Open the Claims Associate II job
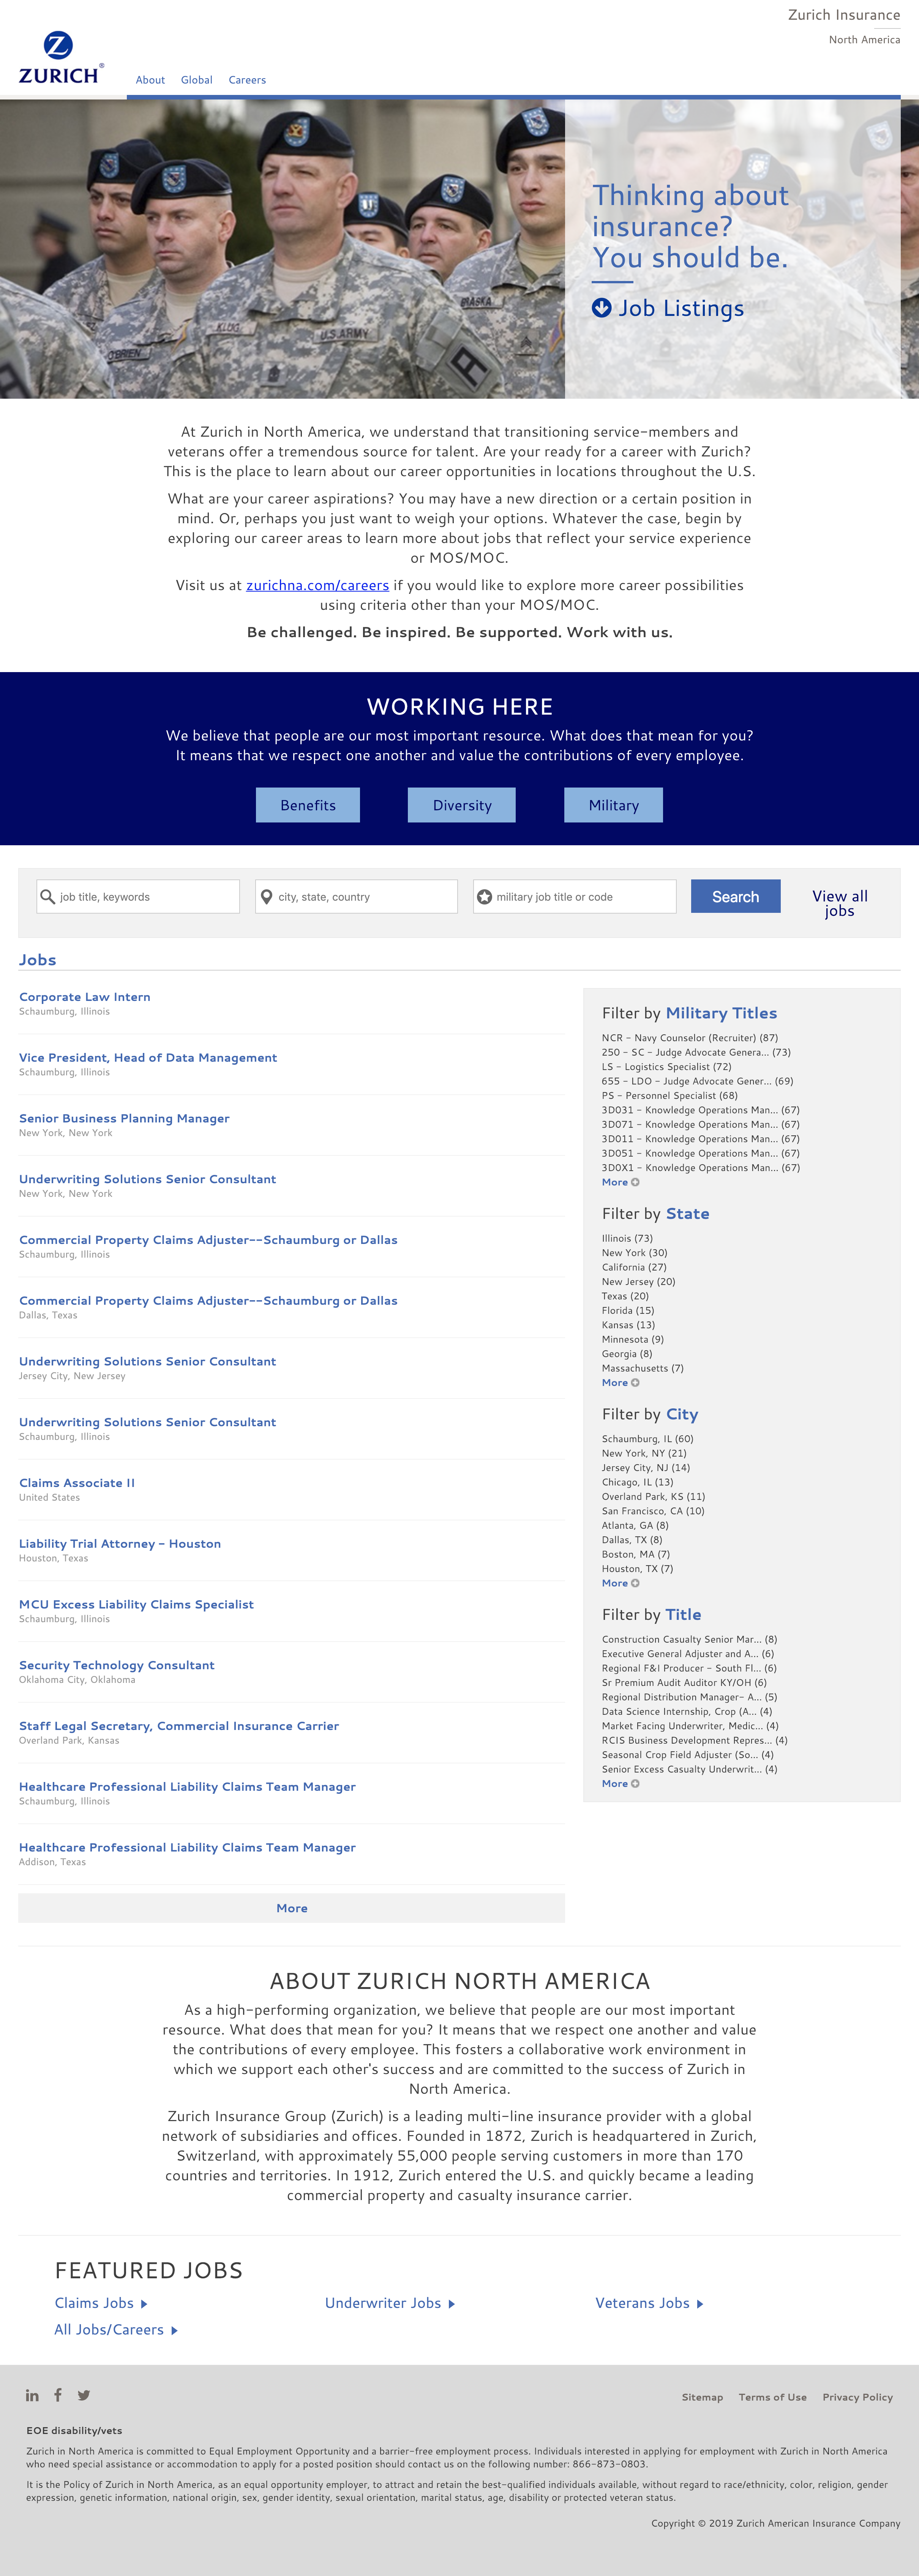Viewport: 919px width, 2576px height. click(77, 1483)
